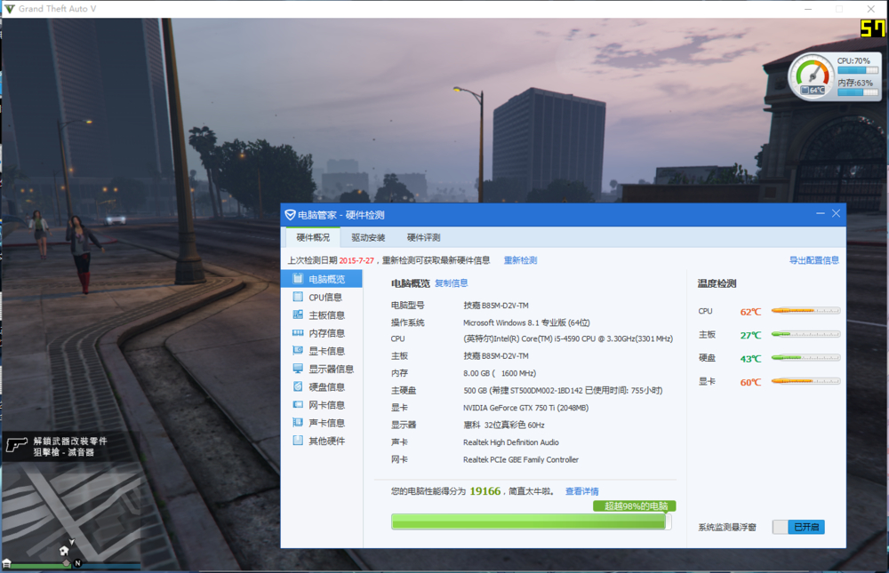Open the 其他硬件 other hardware icon
This screenshot has height=573, width=889.
point(298,441)
